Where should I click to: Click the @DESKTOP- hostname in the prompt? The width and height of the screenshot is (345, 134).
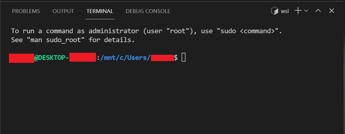(52, 58)
